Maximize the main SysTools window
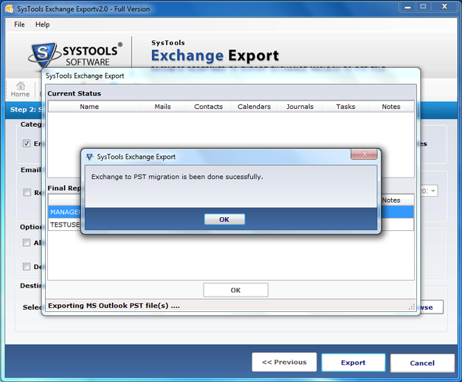 (423, 7)
